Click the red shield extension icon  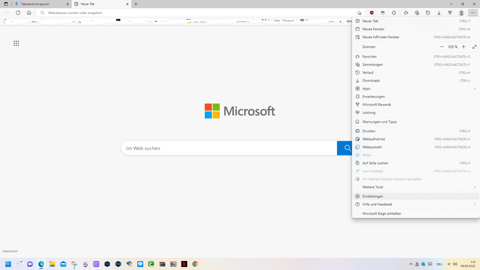click(372, 13)
